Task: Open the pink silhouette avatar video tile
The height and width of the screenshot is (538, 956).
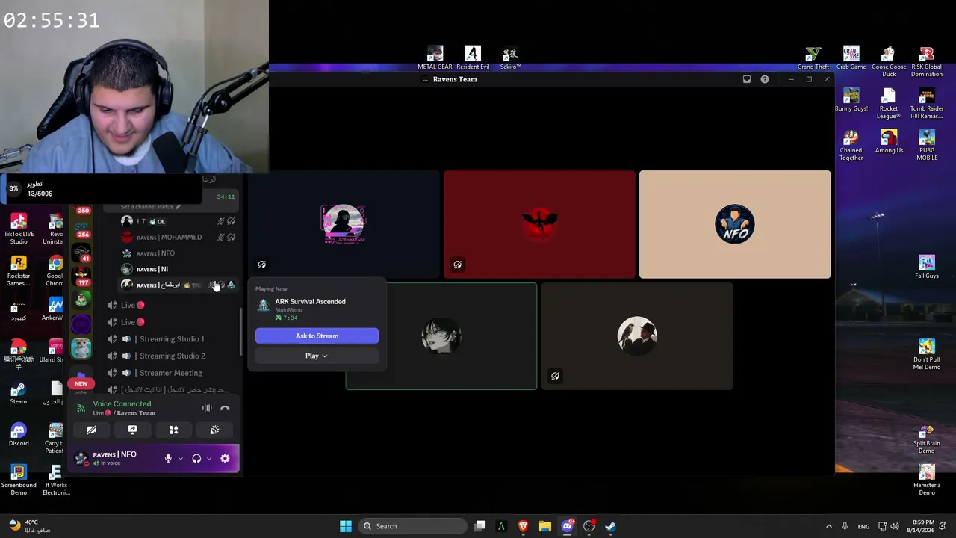Action: pos(344,224)
